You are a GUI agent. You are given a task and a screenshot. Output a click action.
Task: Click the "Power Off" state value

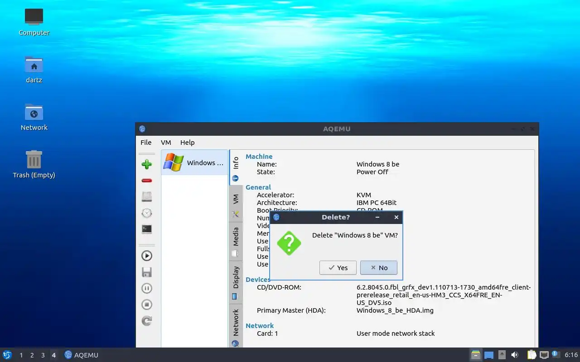click(372, 172)
